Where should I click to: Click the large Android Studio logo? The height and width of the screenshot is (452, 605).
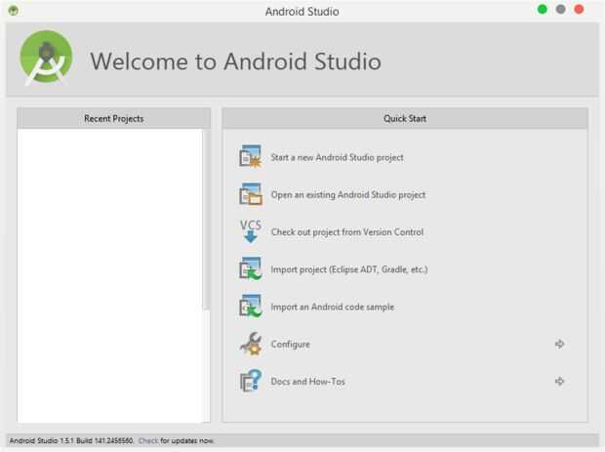pos(46,58)
